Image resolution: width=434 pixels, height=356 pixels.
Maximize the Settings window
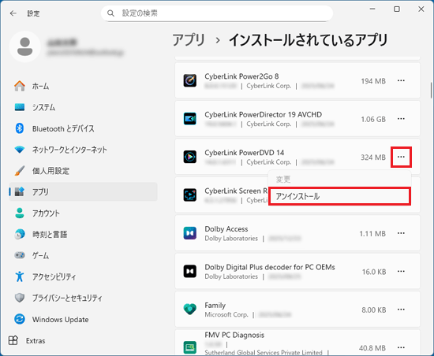click(x=397, y=9)
